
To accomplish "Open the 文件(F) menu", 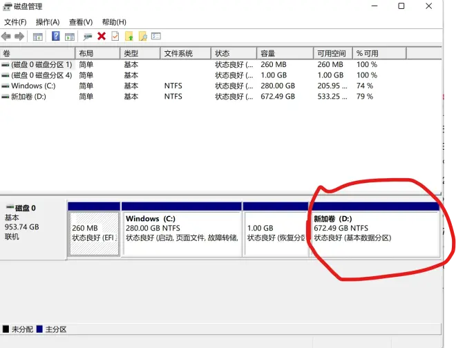I will pyautogui.click(x=15, y=22).
